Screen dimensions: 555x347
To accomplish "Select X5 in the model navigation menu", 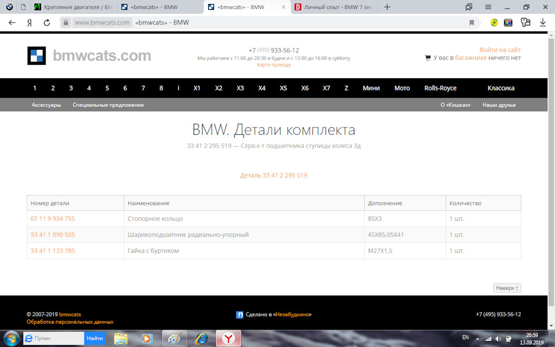I will tap(283, 88).
